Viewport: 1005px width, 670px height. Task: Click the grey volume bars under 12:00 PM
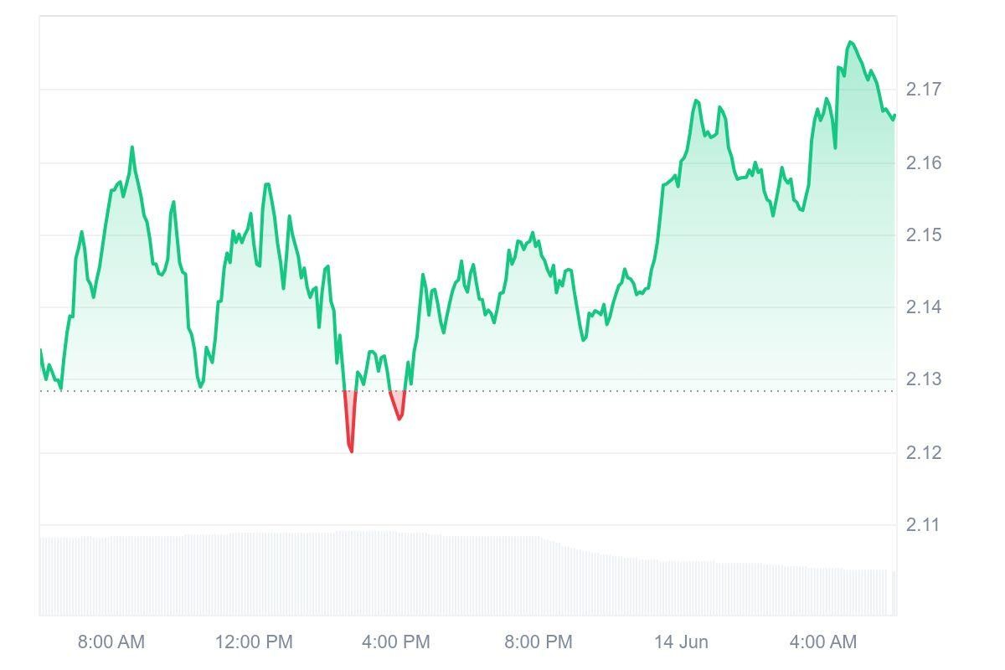coord(254,574)
